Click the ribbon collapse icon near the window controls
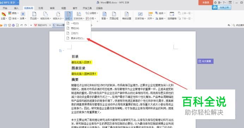This screenshot has height=128, width=244. click(230, 2)
